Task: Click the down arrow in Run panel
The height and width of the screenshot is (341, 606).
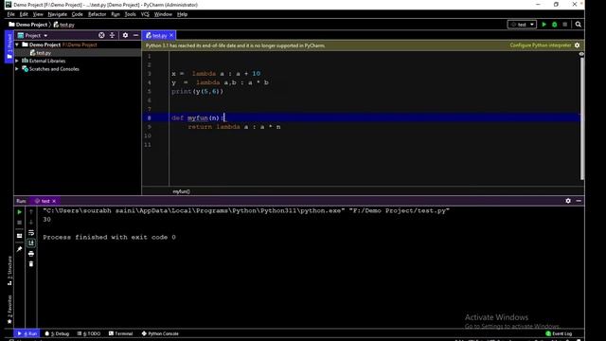Action: pyautogui.click(x=31, y=222)
